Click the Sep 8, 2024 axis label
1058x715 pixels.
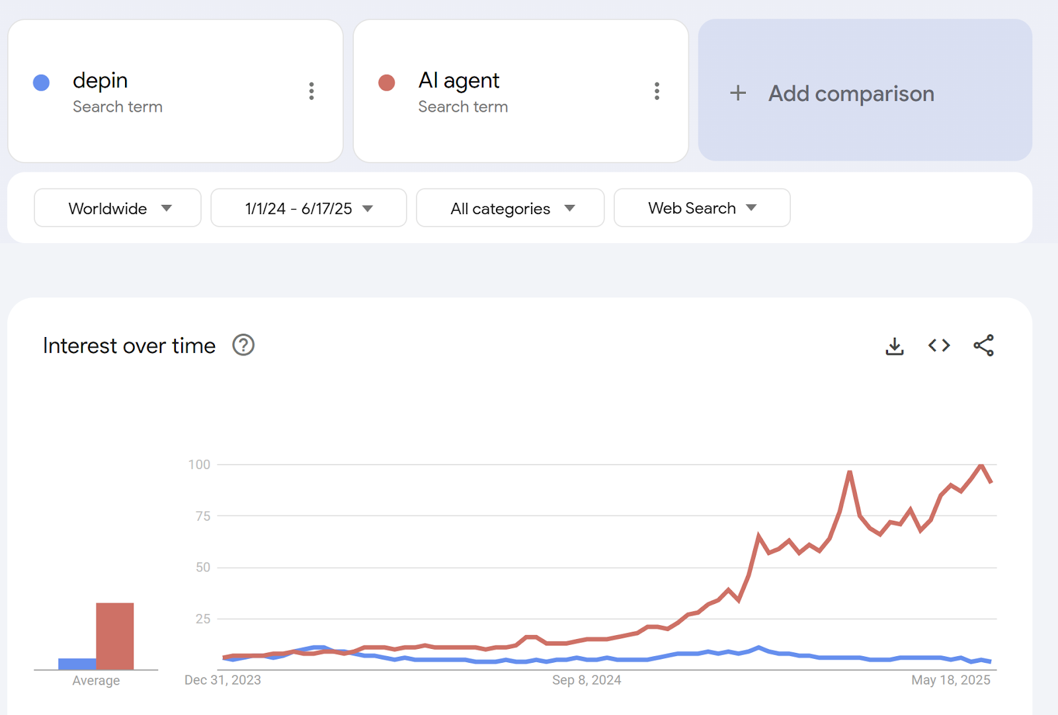point(587,680)
